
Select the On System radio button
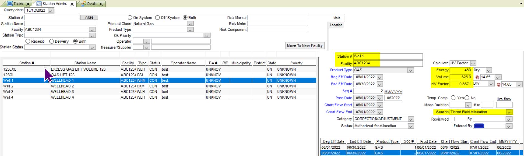click(130, 18)
